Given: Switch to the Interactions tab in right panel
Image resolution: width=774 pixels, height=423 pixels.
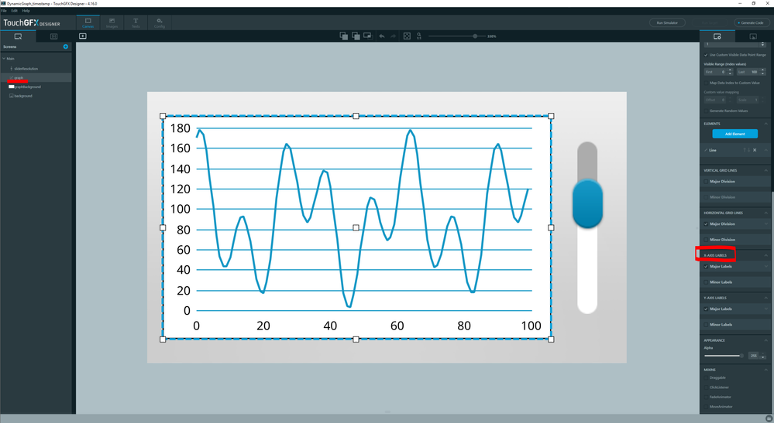Looking at the screenshot, I should pos(753,36).
